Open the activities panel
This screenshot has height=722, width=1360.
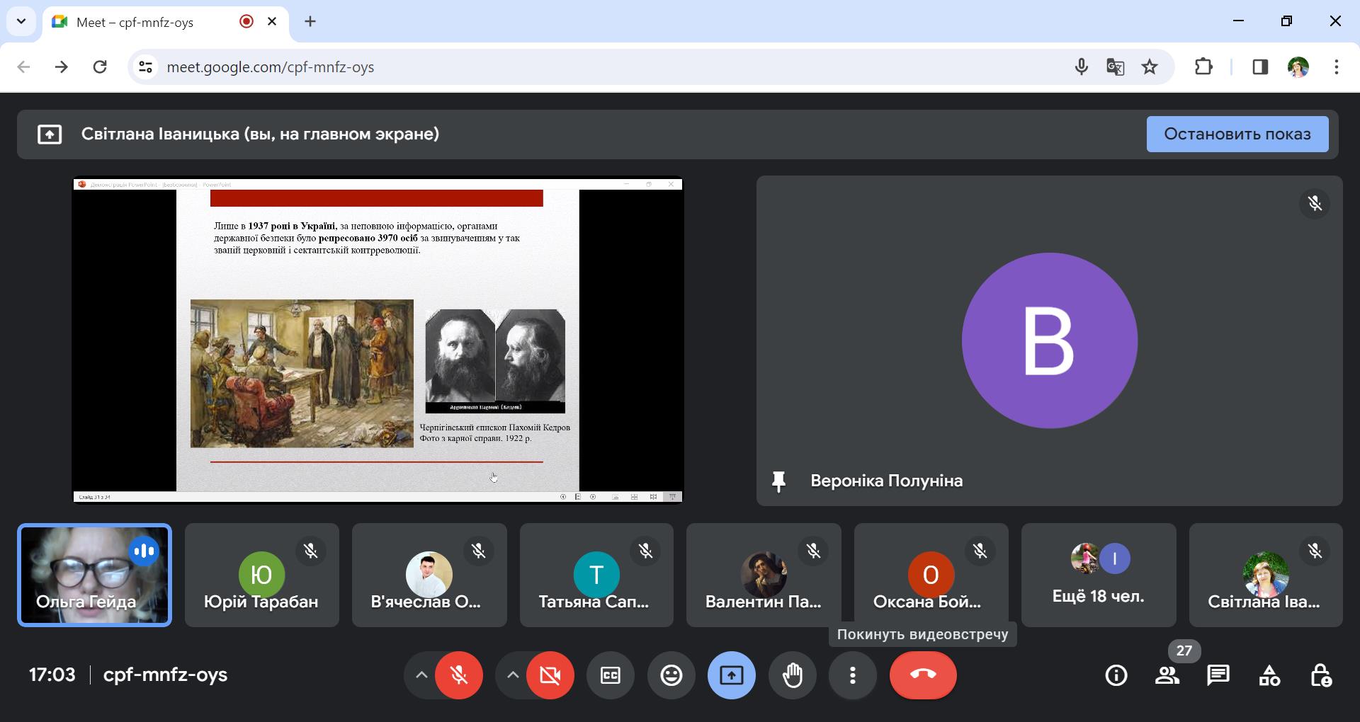click(x=1269, y=675)
